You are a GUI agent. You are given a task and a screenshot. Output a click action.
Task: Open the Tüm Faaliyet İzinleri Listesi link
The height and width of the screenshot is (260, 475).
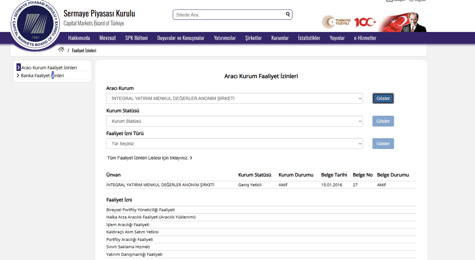pos(149,158)
